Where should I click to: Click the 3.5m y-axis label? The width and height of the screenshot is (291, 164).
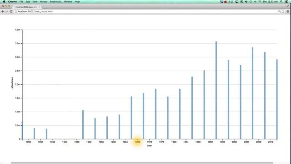pyautogui.click(x=18, y=44)
